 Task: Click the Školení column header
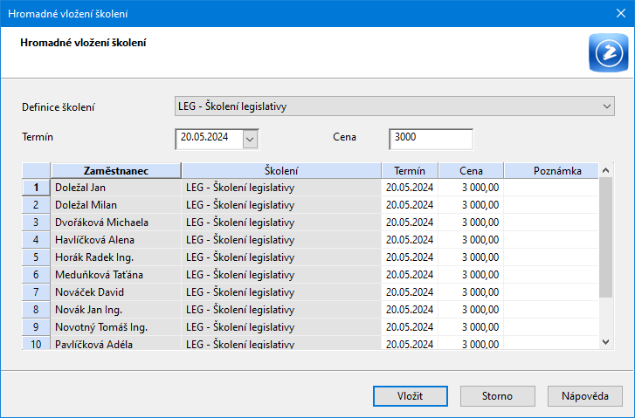click(x=280, y=170)
